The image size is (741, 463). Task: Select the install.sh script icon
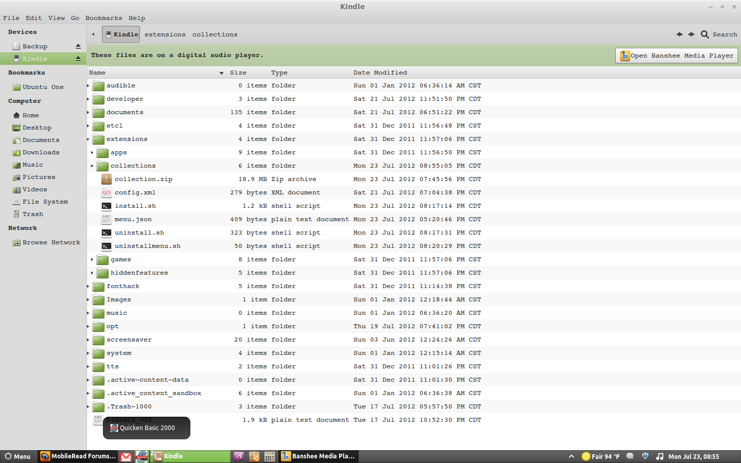pos(107,206)
